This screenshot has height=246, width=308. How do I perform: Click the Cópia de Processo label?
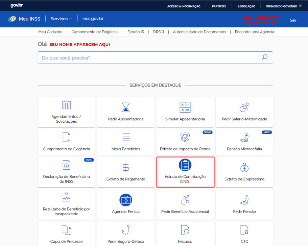pyautogui.click(x=66, y=242)
